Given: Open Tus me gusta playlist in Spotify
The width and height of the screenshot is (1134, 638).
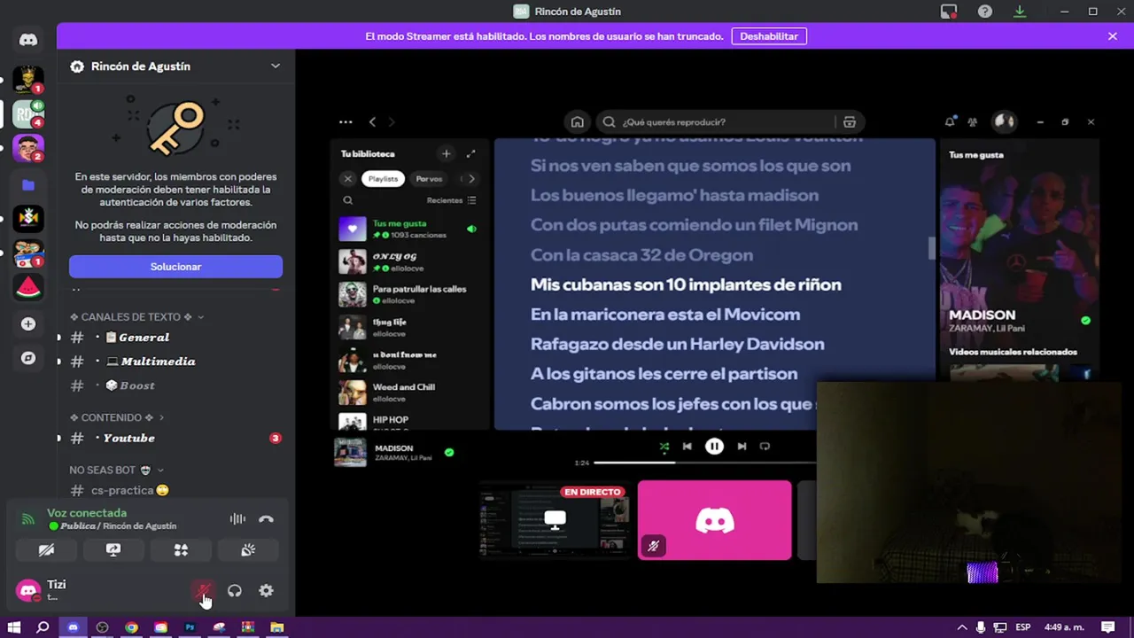Looking at the screenshot, I should click(x=409, y=230).
